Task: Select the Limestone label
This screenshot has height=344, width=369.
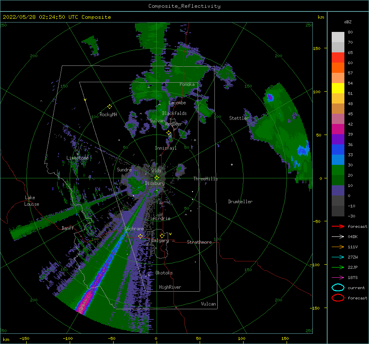Action: point(77,158)
